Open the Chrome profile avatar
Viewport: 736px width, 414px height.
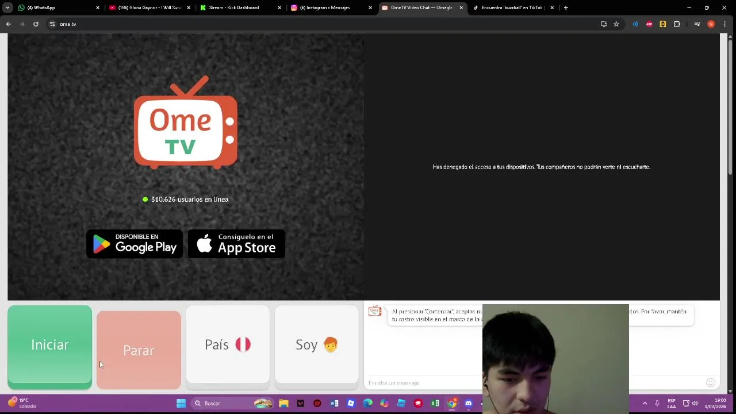711,24
